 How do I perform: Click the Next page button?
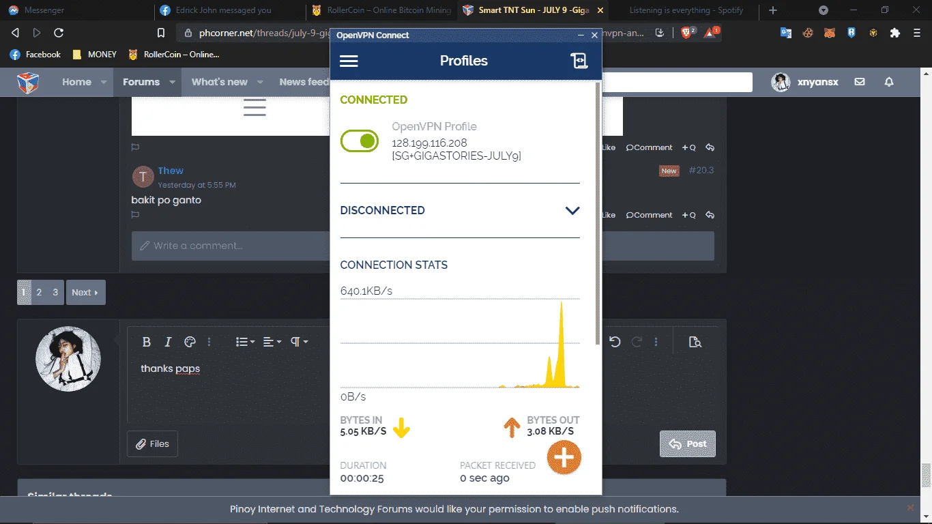click(85, 292)
